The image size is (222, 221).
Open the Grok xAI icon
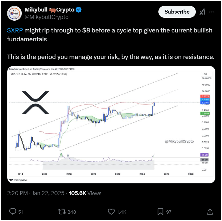202,12
